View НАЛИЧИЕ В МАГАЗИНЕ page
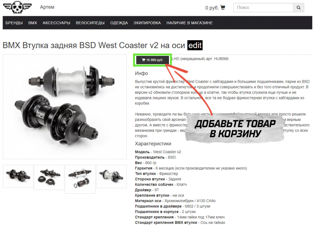Screen dimensions: 315x232 [x=189, y=23]
